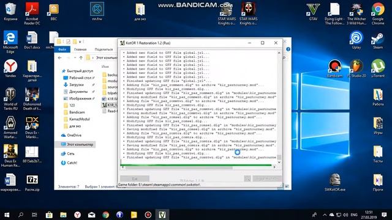The width and height of the screenshot is (392, 220).
Task: Select Bandicam folder in Explorer sidebar
Action: click(74, 112)
